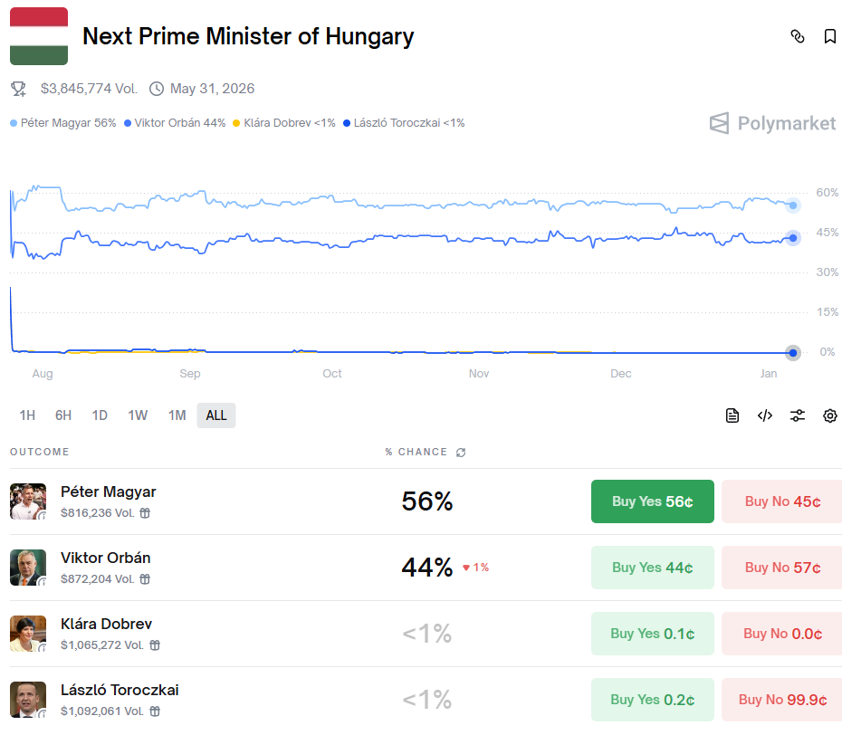842x735 pixels.
Task: Open chart settings gear icon
Action: [x=829, y=415]
